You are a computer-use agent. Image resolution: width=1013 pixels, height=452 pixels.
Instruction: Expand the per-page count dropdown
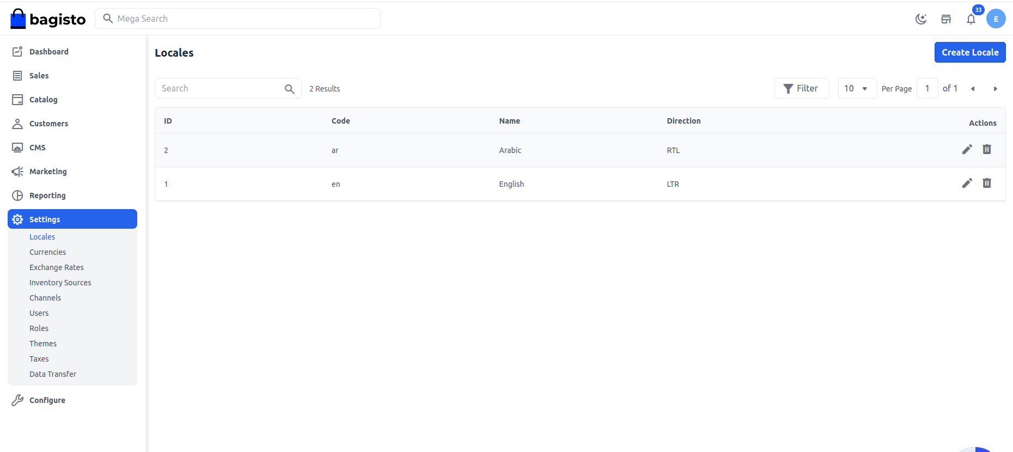(857, 88)
